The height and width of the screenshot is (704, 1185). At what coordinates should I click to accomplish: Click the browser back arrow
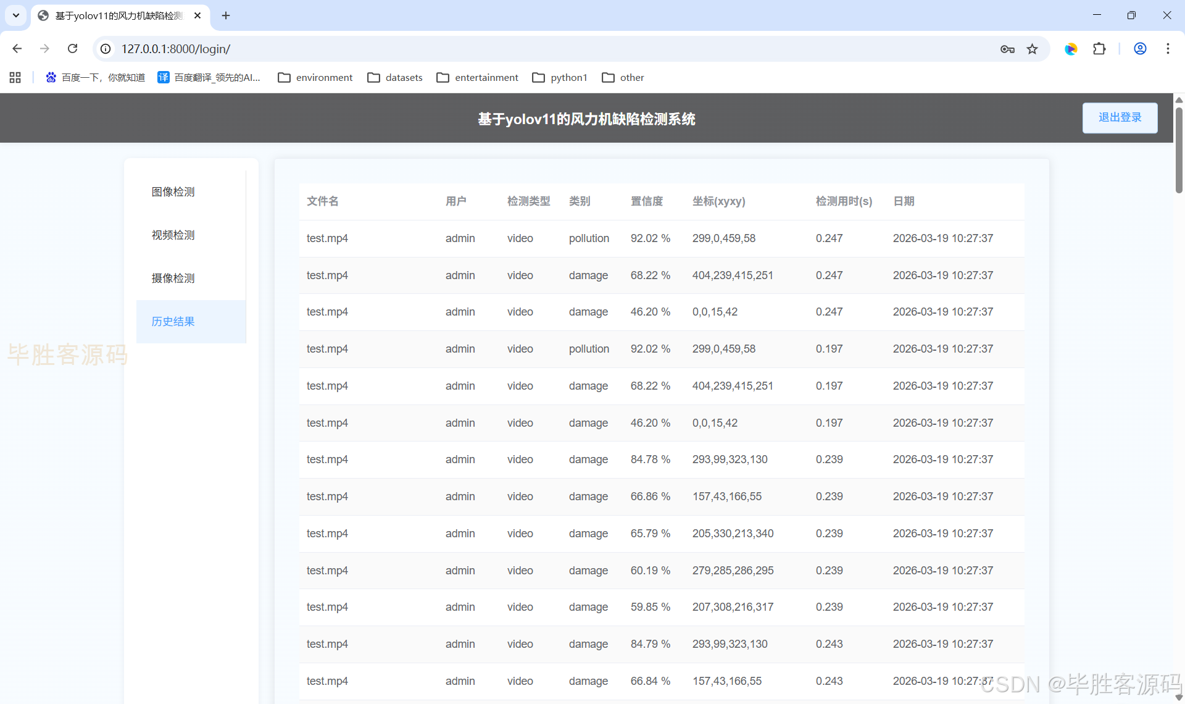pos(17,49)
